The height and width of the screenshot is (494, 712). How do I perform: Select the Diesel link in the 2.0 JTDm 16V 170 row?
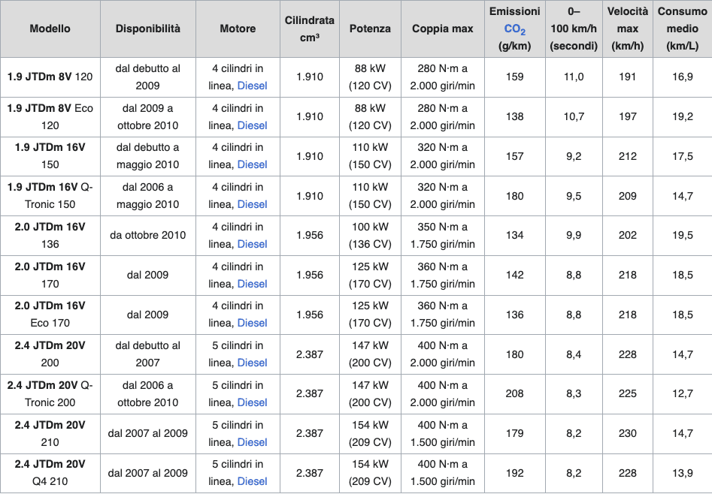tap(252, 284)
